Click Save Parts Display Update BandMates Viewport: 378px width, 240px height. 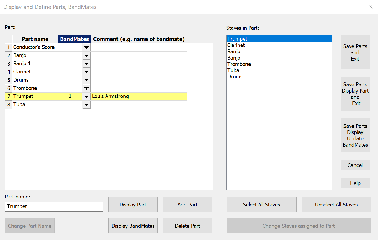pos(355,135)
